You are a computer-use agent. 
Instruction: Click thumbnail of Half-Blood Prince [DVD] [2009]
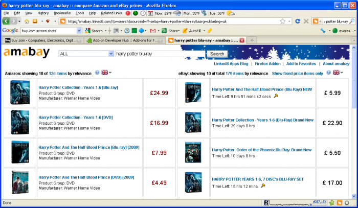point(20,182)
